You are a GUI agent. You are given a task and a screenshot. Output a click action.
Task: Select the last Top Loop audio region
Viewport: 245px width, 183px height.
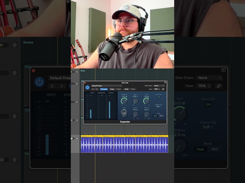pos(163,144)
